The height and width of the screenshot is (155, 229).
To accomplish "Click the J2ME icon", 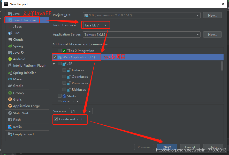I will (x=10, y=33).
